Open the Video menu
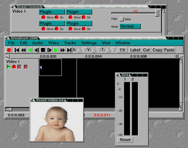Image resolution: width=188 pixels, height=148 pixels. point(53,43)
